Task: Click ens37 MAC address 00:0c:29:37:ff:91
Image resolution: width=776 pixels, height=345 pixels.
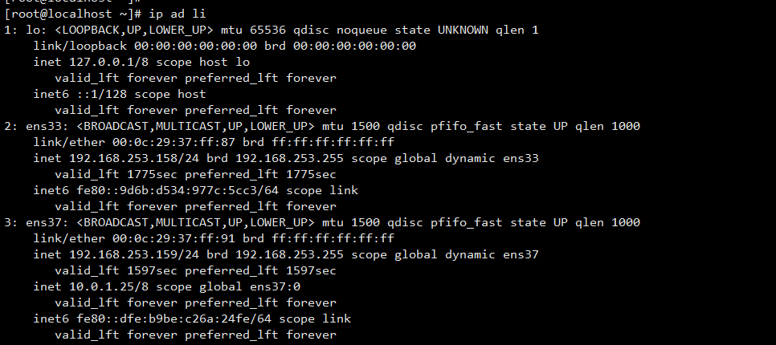Action: [x=174, y=239]
